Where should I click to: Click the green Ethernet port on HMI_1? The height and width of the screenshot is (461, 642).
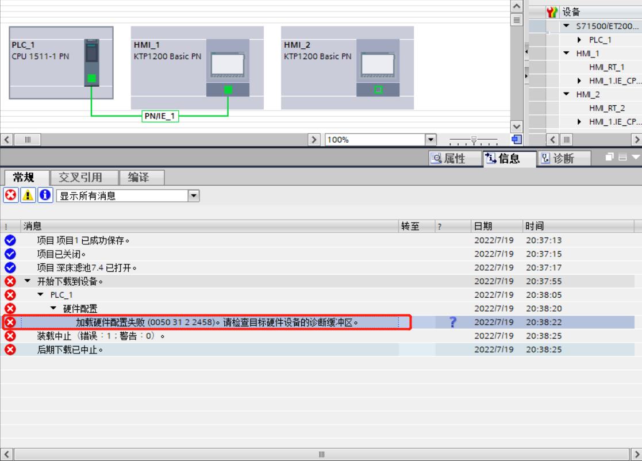point(228,90)
